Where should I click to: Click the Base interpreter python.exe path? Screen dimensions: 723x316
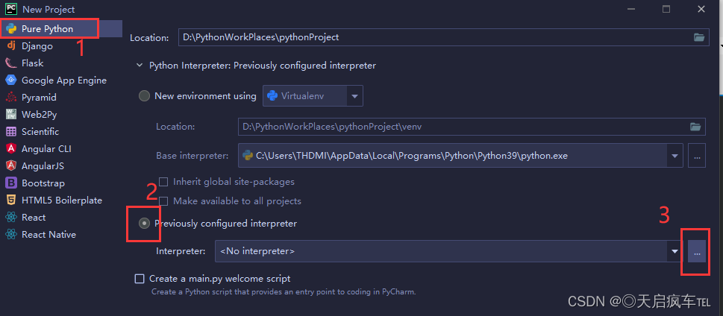(x=411, y=156)
